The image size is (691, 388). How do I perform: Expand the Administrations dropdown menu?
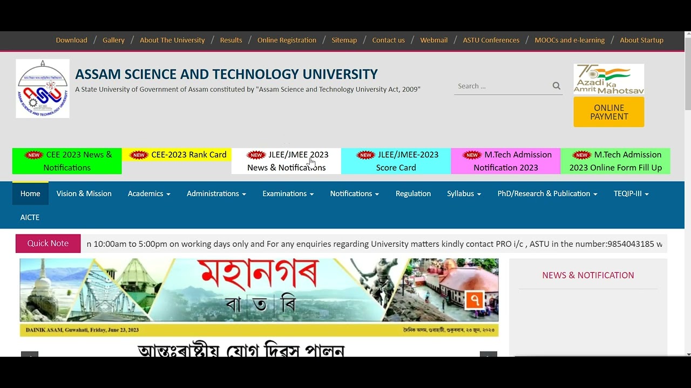pos(216,193)
